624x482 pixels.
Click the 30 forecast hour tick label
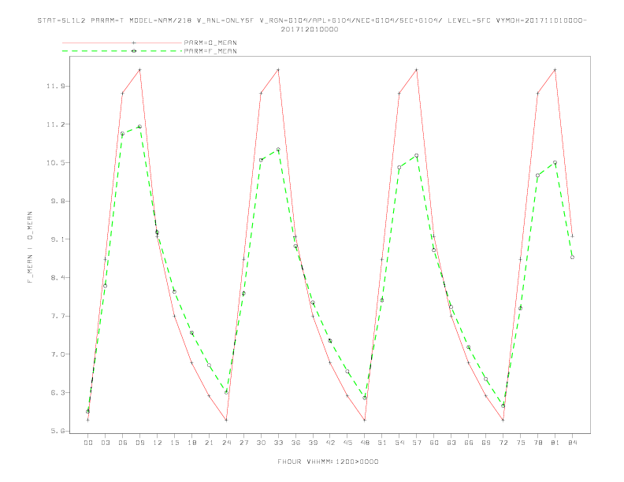261,443
